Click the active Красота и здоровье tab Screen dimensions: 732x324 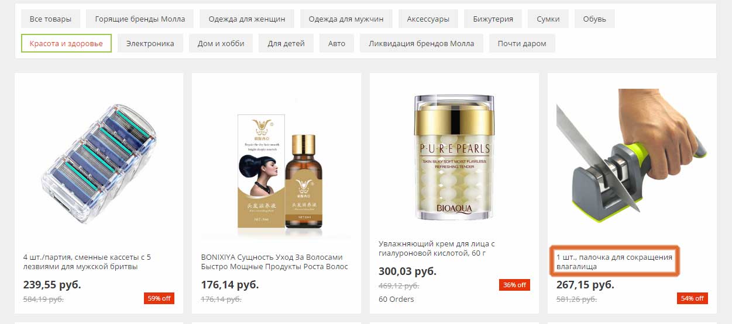(66, 43)
